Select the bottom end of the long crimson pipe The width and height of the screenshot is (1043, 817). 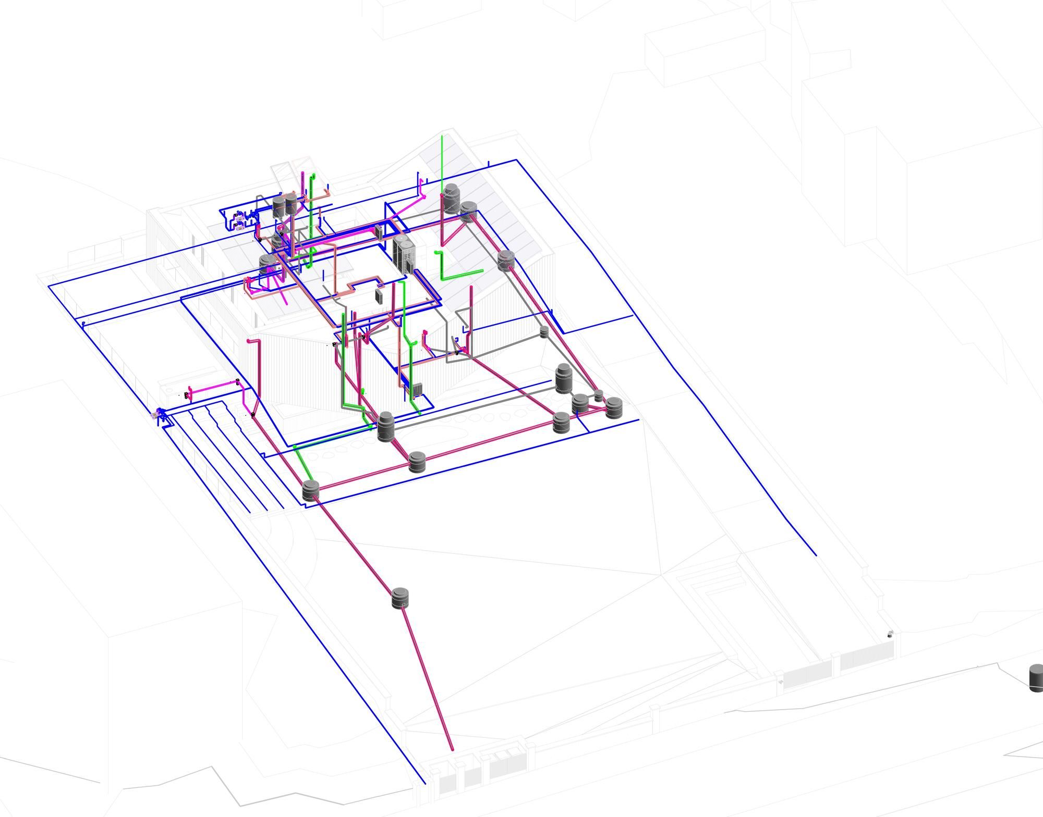click(452, 749)
